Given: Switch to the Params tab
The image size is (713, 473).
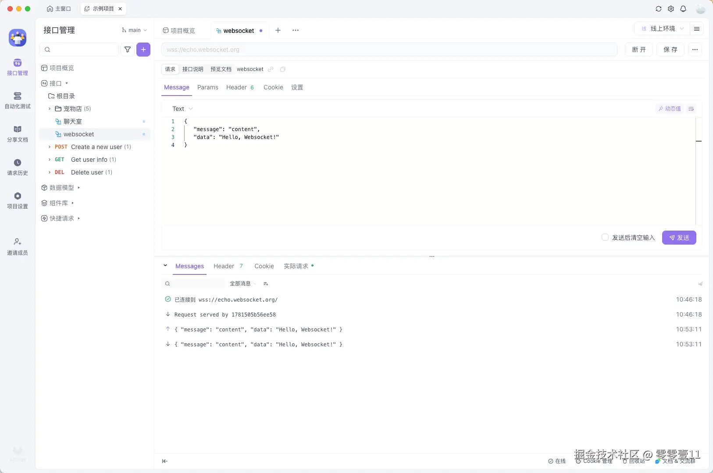Looking at the screenshot, I should coord(208,87).
